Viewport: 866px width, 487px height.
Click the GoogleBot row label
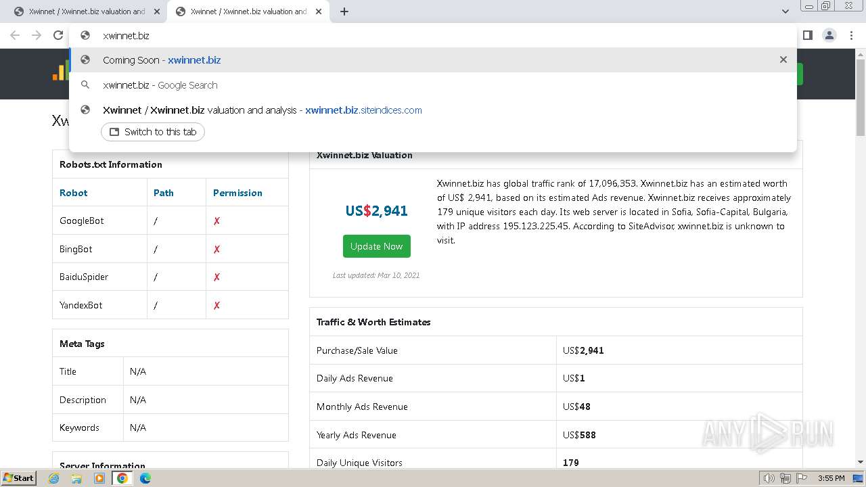[82, 221]
